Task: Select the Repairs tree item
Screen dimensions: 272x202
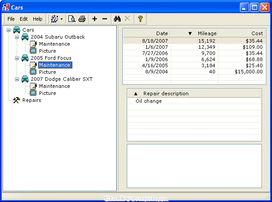Action: coord(32,100)
